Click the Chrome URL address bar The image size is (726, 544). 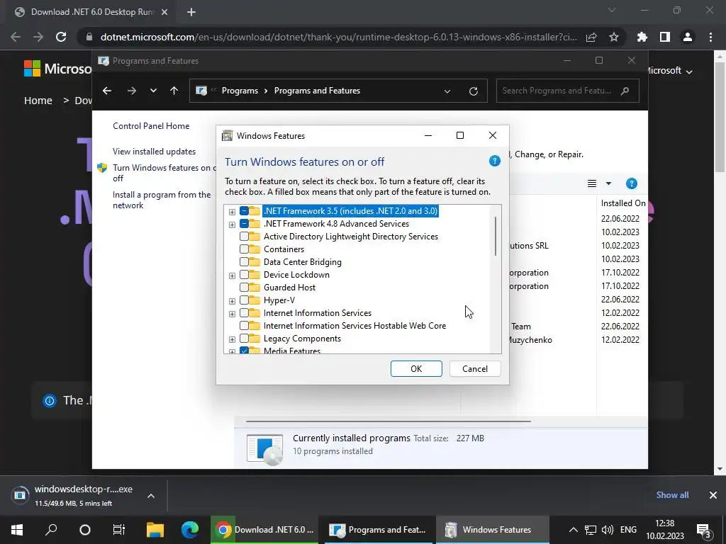click(338, 37)
